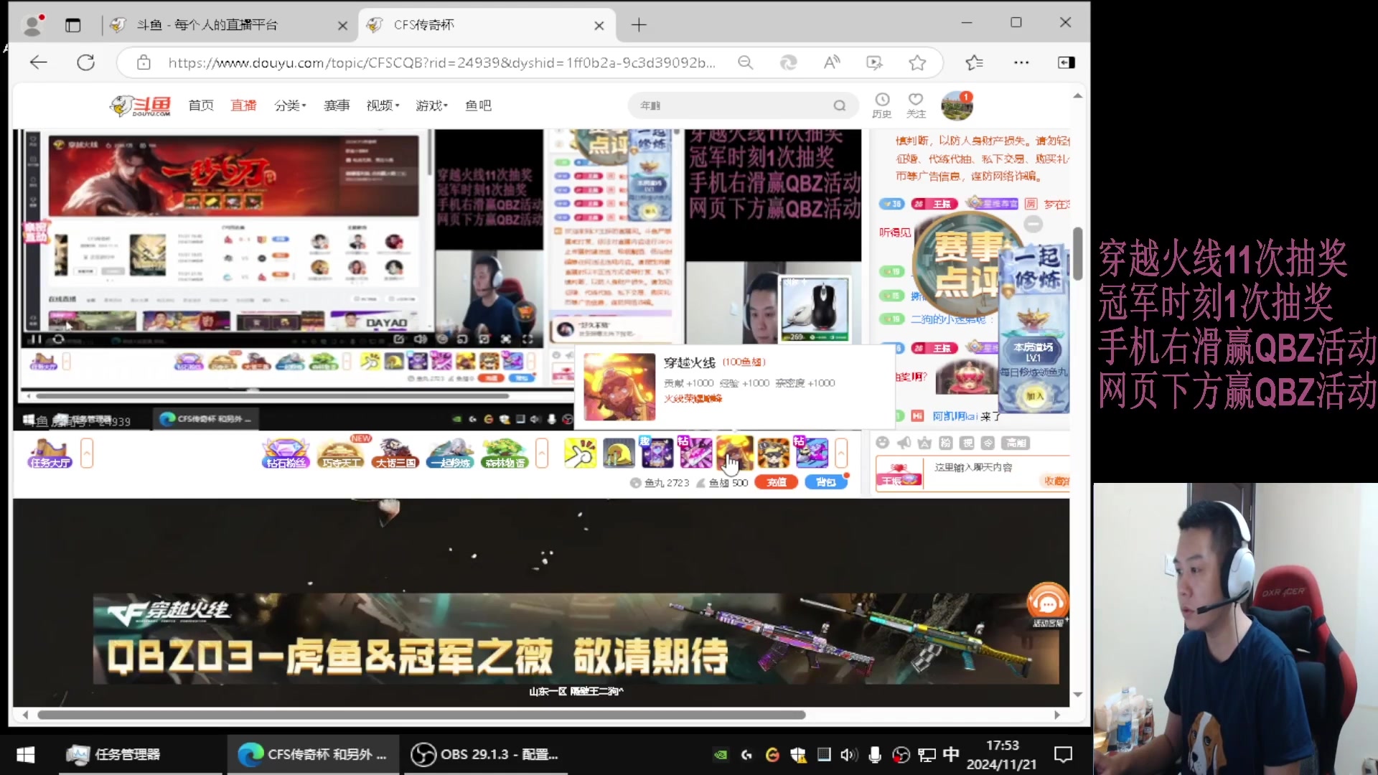Expand the arrow at the end of gift row
Image resolution: width=1378 pixels, height=775 pixels.
tap(841, 454)
